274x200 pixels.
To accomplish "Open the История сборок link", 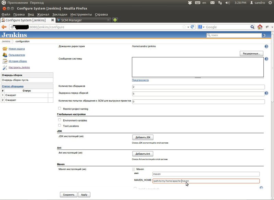I will (18, 61).
